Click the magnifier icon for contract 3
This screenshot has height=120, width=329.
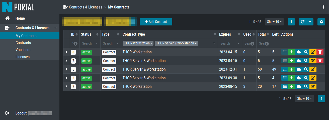click(306, 78)
